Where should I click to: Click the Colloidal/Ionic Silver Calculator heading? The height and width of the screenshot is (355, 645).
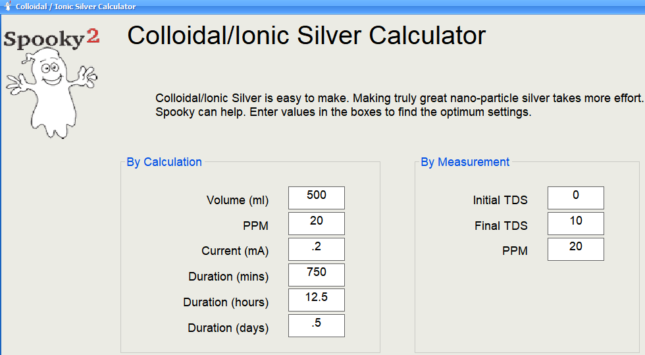tap(306, 35)
